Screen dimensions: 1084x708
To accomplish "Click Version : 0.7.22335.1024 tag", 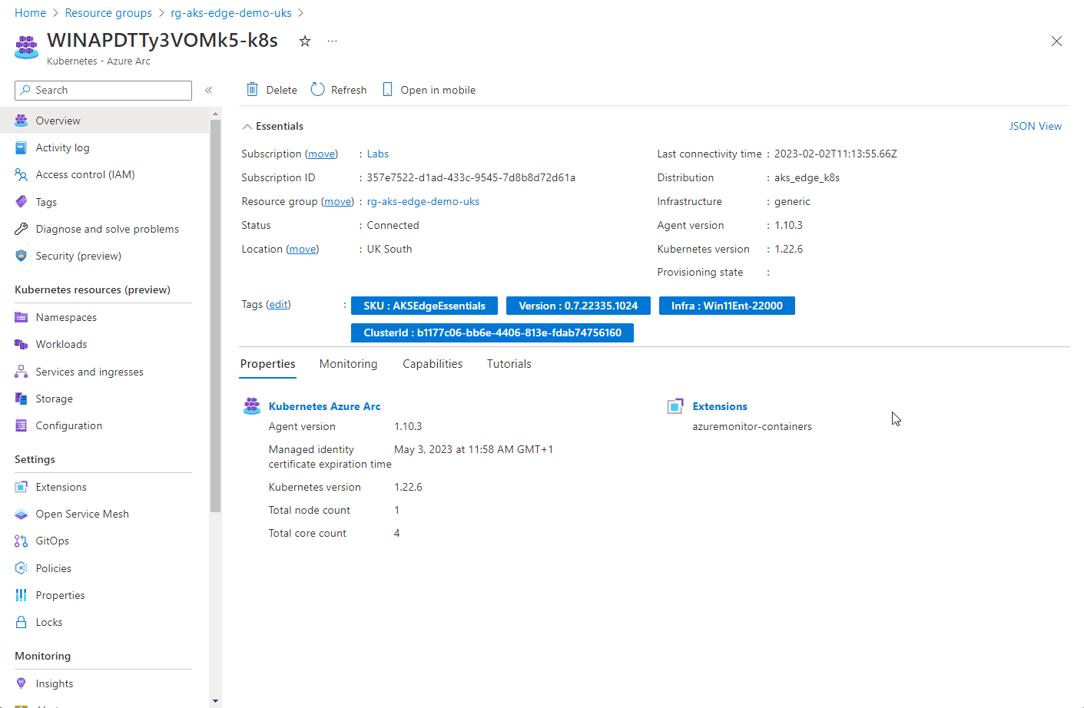I will tap(578, 306).
